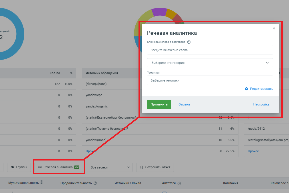
Task: Click the chevron arrow of Все звонки
Action: [x=129, y=167]
